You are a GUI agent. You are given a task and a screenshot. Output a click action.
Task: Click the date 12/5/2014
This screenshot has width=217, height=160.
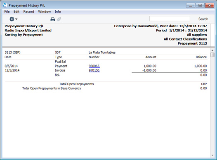pyautogui.click(x=12, y=70)
